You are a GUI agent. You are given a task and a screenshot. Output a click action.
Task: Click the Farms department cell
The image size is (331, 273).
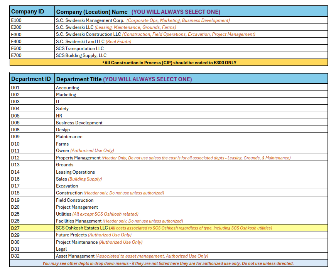pos(191,144)
